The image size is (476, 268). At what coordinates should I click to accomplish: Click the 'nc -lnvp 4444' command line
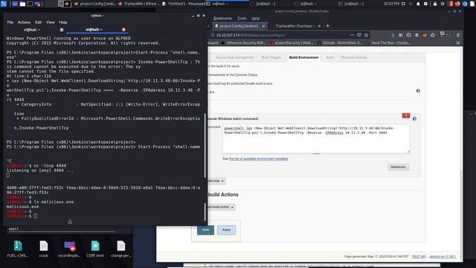pos(36,165)
